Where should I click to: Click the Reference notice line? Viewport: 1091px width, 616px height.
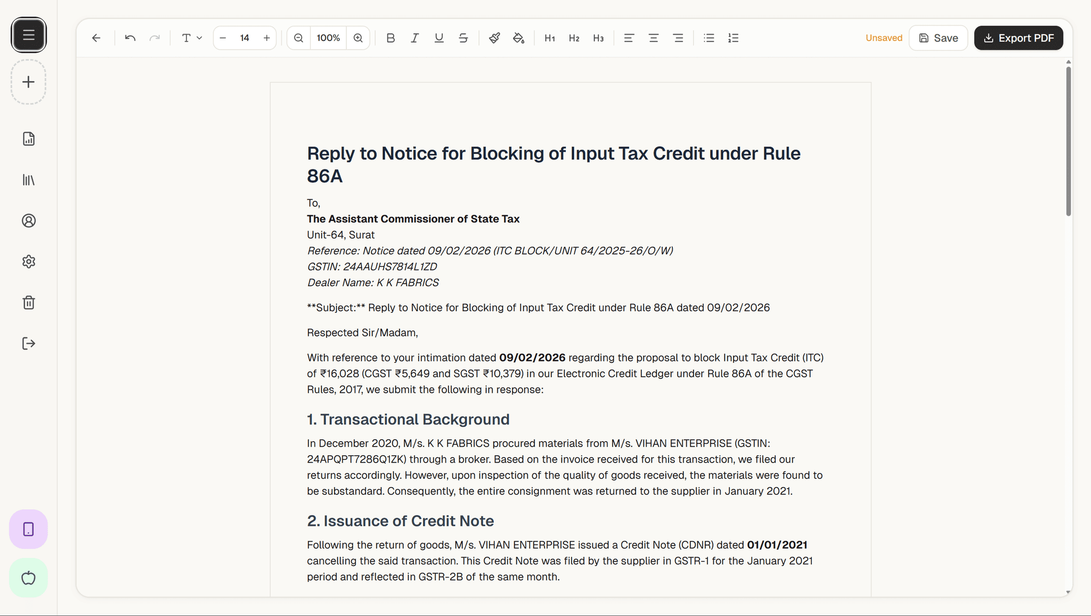(490, 250)
